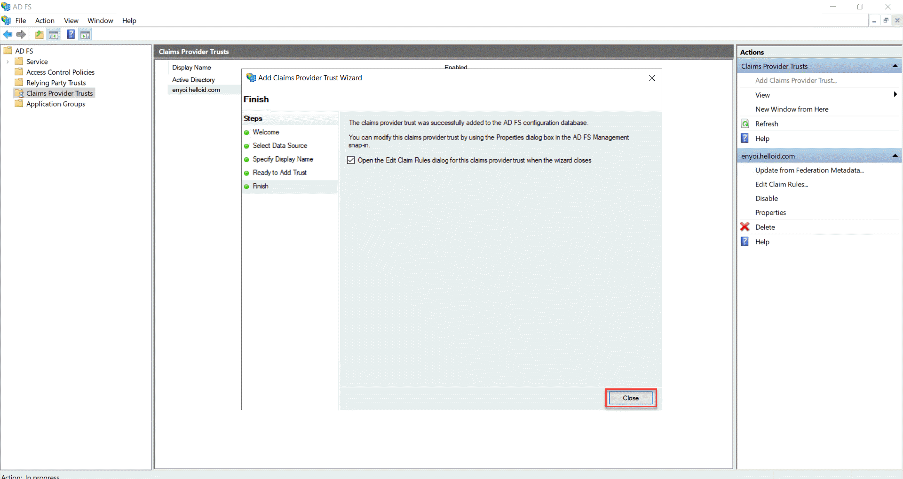
Task: Open the File menu
Action: click(21, 21)
